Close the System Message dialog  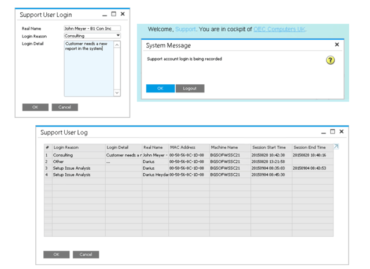[337, 44]
